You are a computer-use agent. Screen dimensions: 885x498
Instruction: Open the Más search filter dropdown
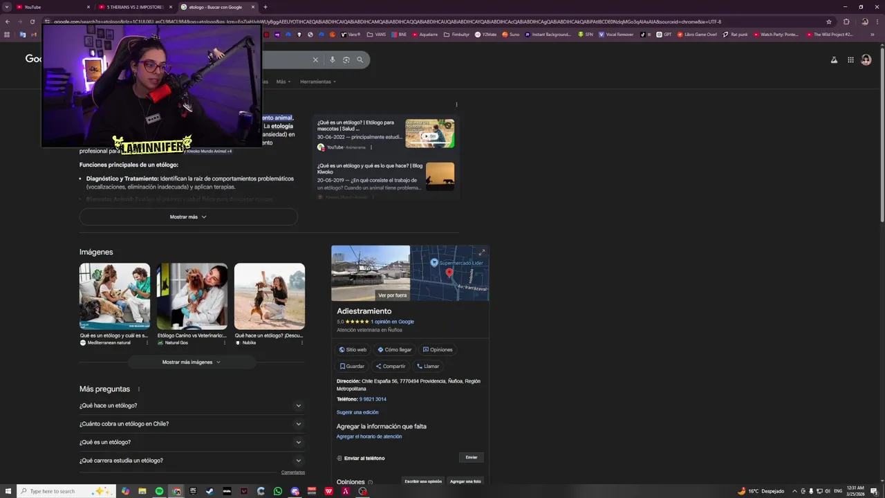click(283, 82)
